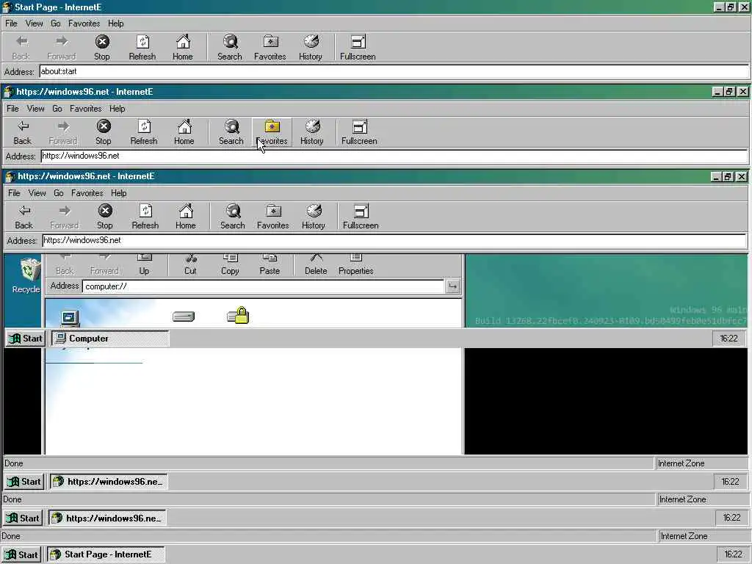
Task: Click Home in the Start Page window toolbar
Action: (x=183, y=48)
